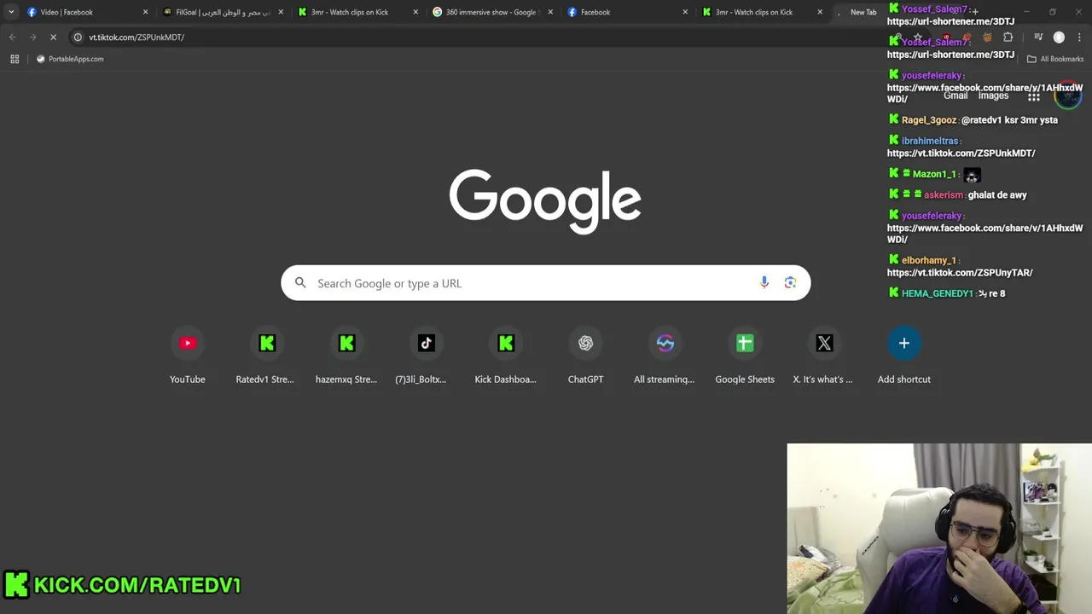Open the uBlock Origin extension
The height and width of the screenshot is (614, 1092).
(x=946, y=38)
